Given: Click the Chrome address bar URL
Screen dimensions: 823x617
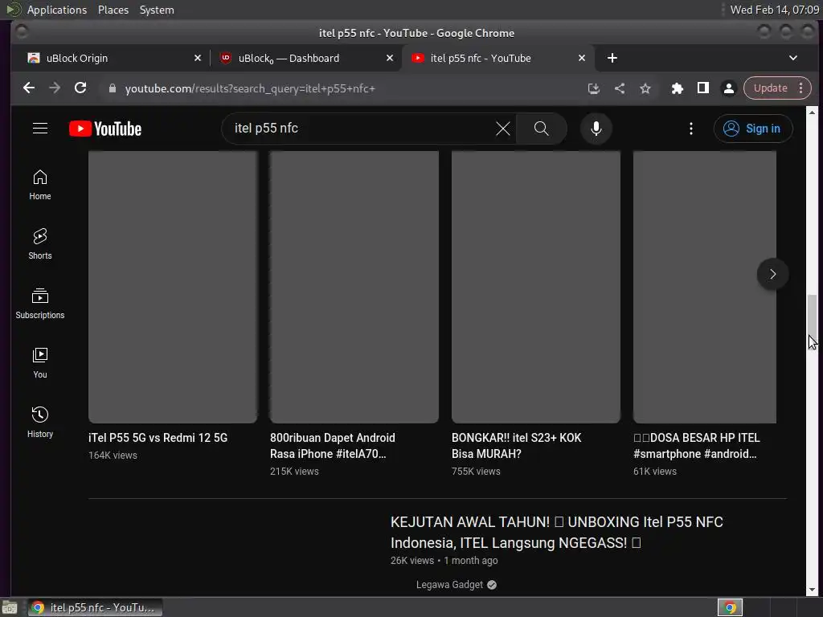Looking at the screenshot, I should pos(250,88).
